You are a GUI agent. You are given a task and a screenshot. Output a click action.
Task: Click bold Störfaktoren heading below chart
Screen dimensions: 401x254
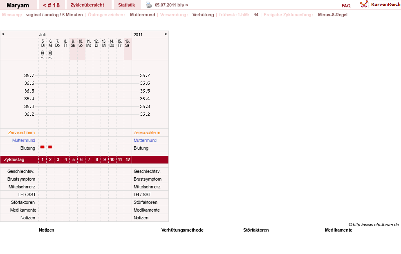coord(256,230)
